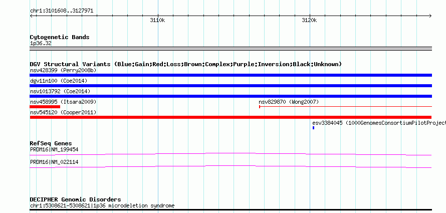Image resolution: width=446 pixels, height=213 pixels.
Task: Click the PRDM16|NM_022114 label
Action: [54, 162]
